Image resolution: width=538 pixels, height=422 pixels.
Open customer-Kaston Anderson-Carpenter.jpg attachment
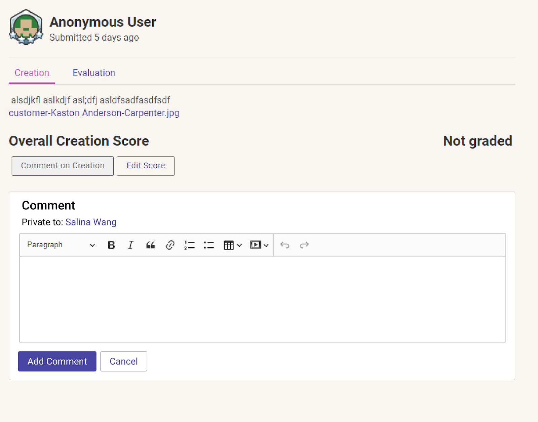[x=94, y=113]
